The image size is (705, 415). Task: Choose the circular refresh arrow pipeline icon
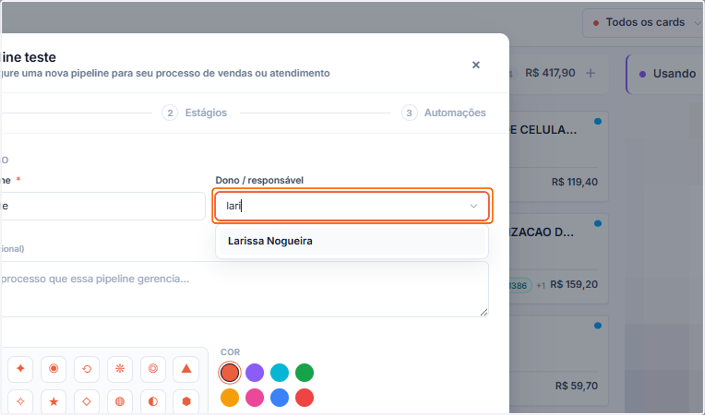pyautogui.click(x=87, y=369)
